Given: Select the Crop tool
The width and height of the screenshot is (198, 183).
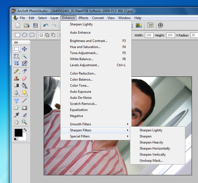Looking at the screenshot, I should click(x=17, y=63).
